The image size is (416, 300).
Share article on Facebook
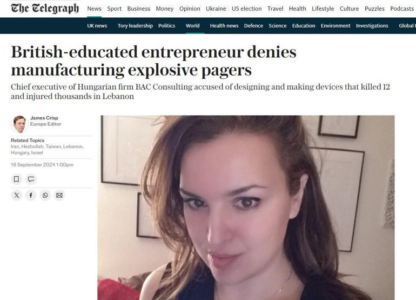pos(31,195)
